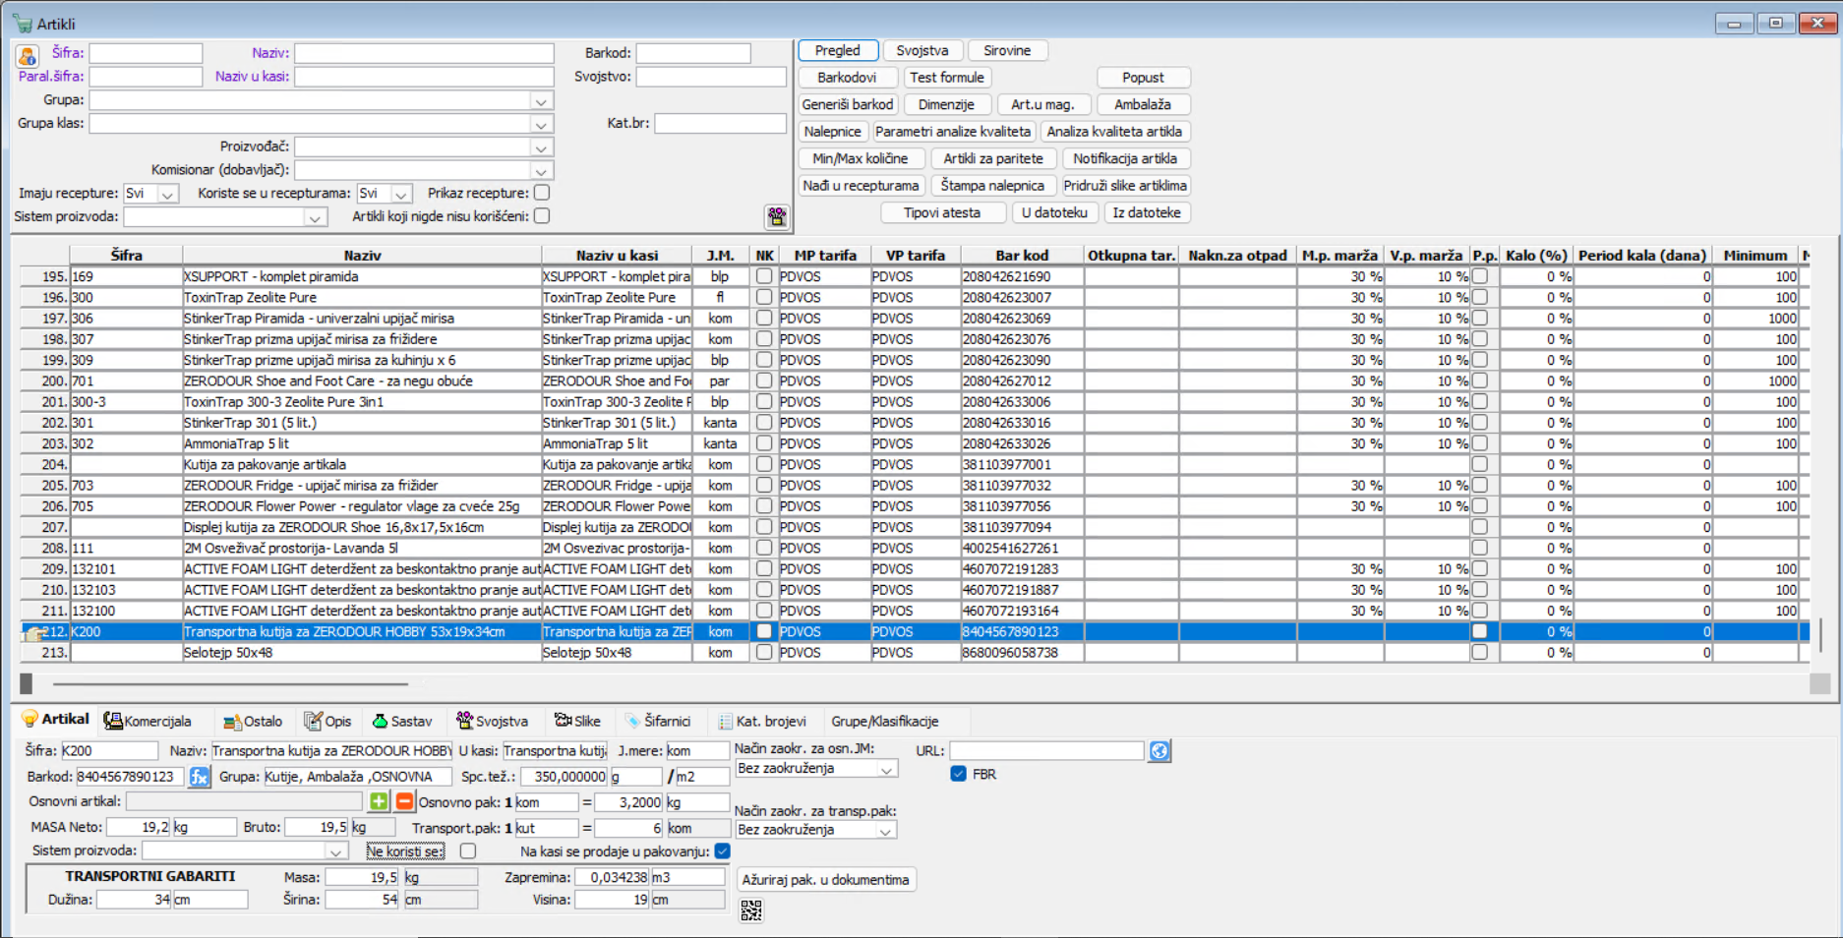Uncheck Na kasi se prodaje u pakovanju
This screenshot has width=1843, height=938.
click(x=723, y=850)
